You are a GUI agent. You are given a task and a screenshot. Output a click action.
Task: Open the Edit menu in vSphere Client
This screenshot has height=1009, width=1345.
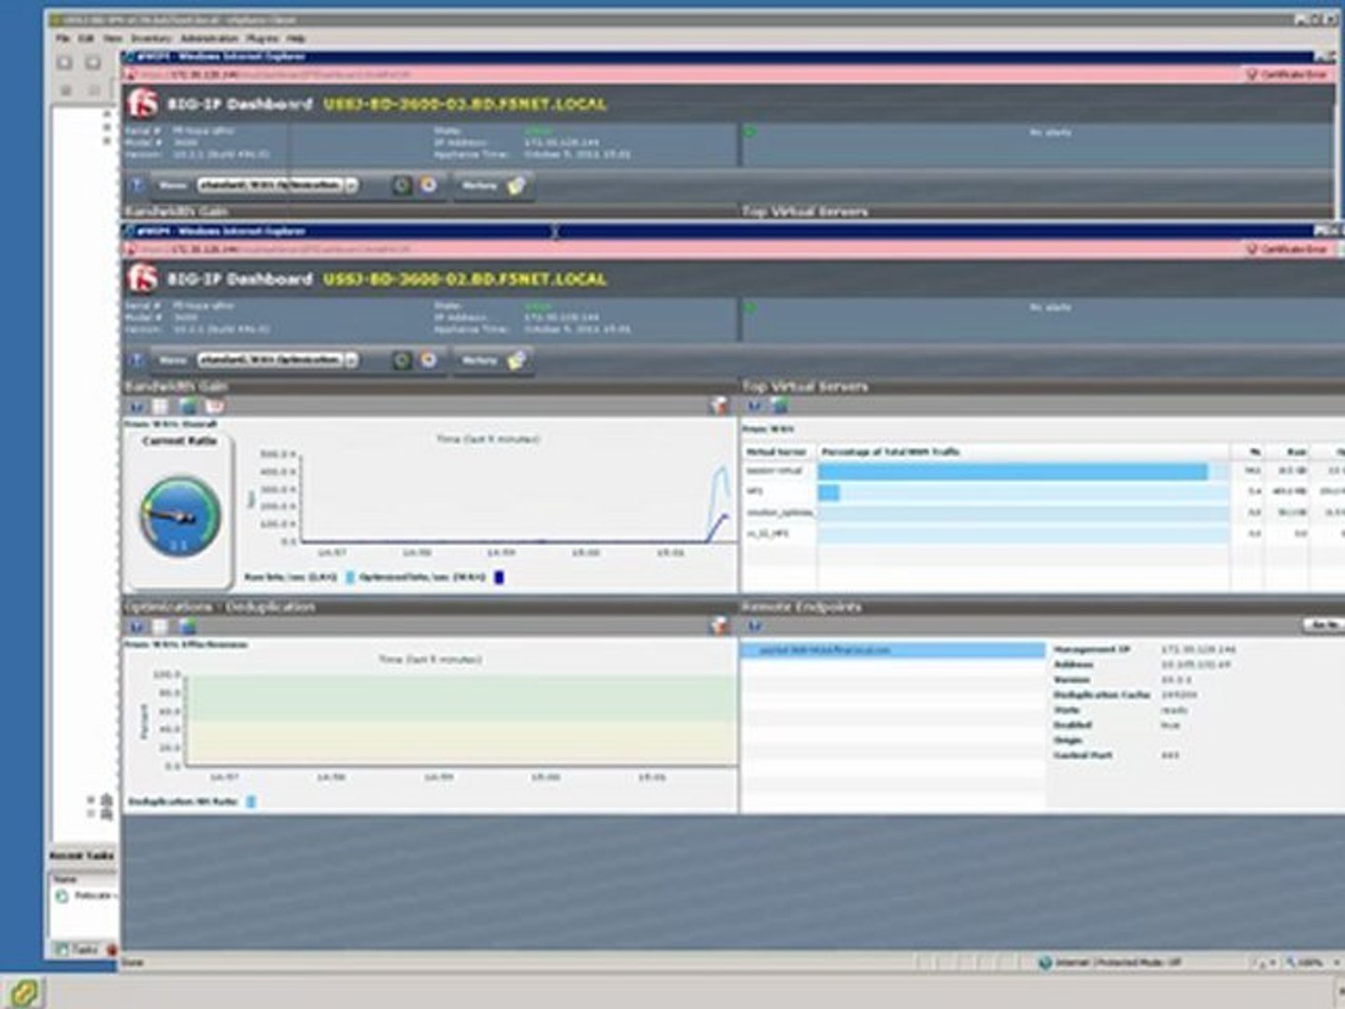click(86, 38)
